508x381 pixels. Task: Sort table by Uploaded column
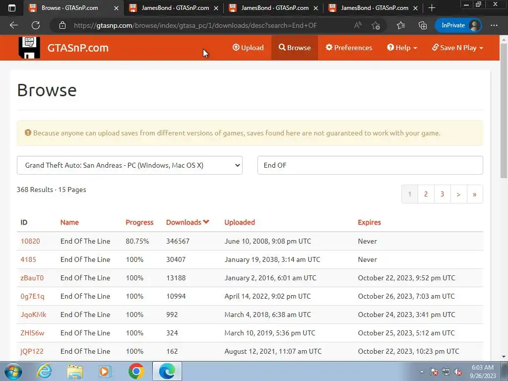(240, 222)
